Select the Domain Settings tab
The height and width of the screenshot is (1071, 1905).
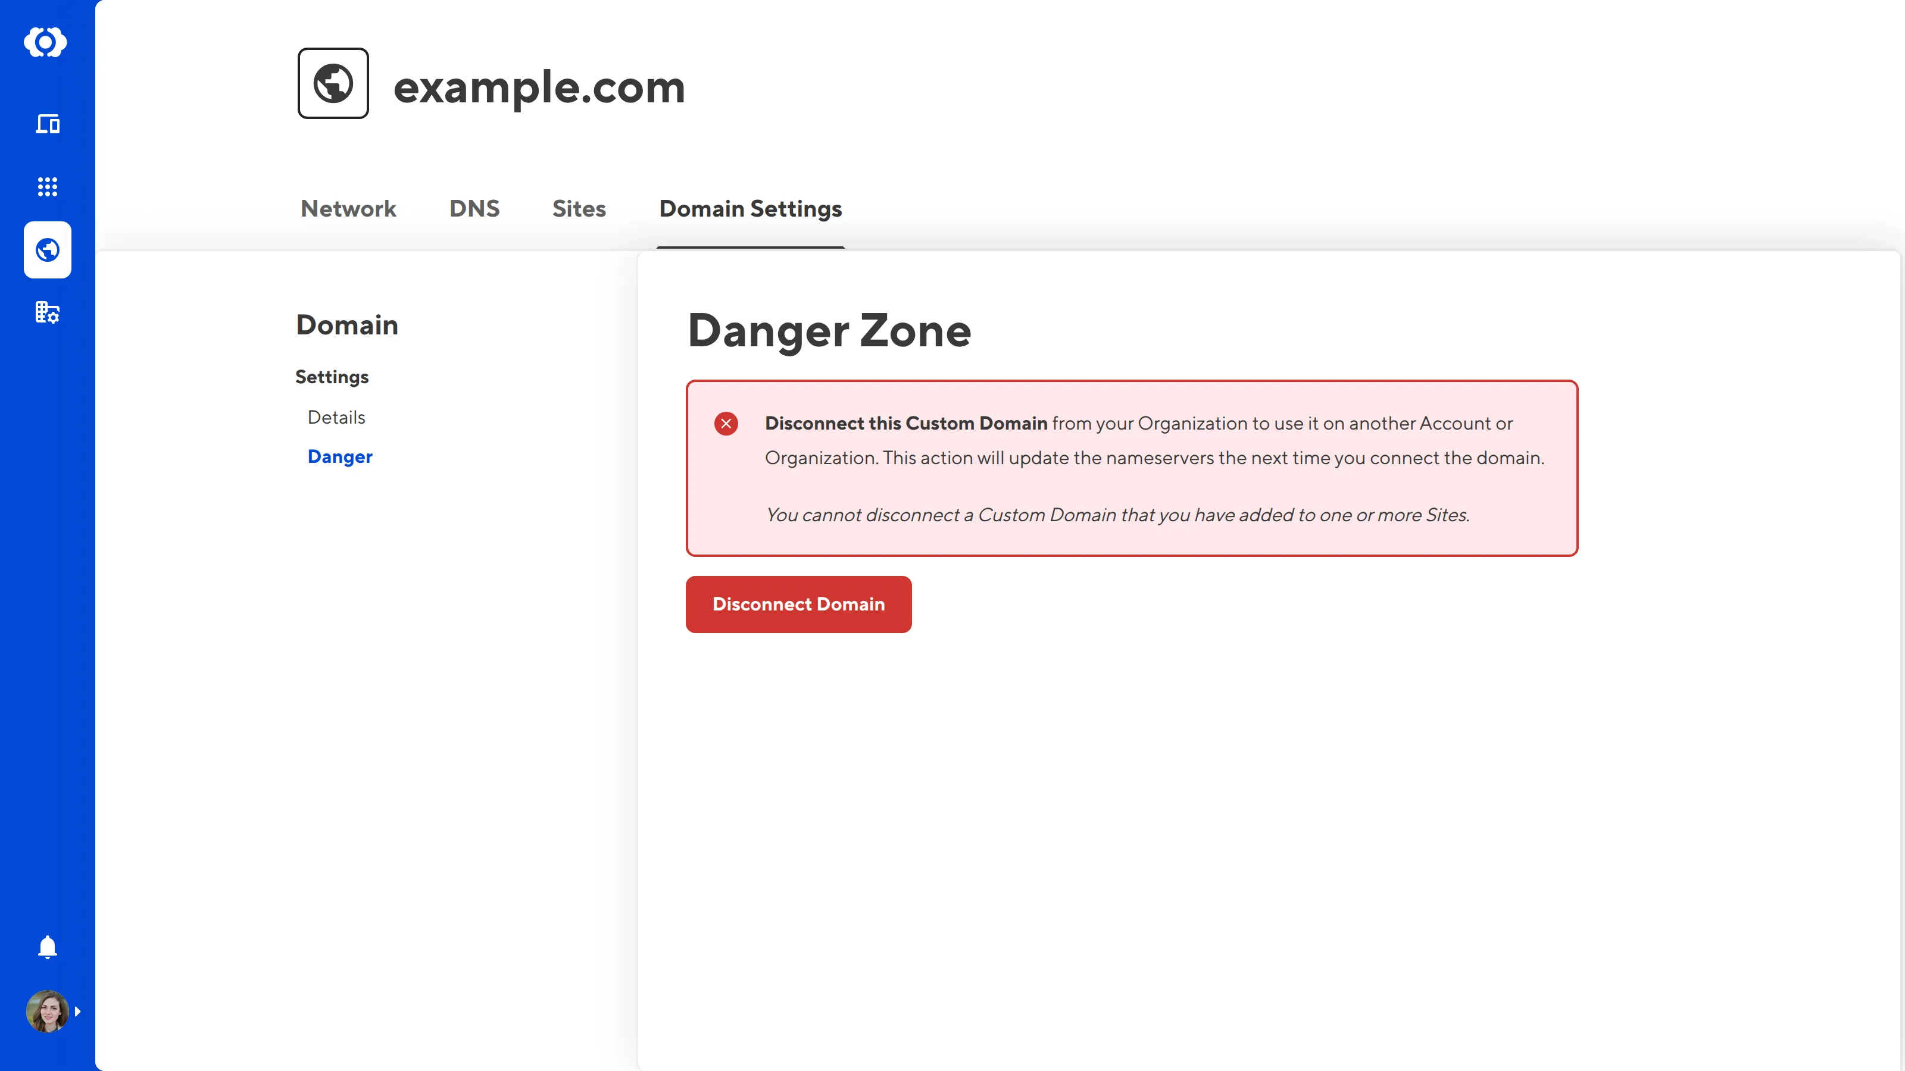click(x=750, y=208)
